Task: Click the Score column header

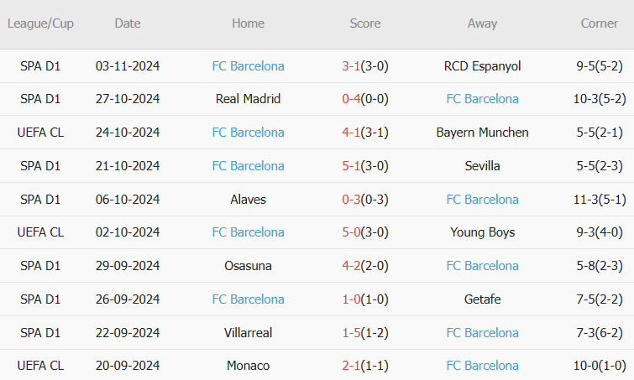Action: point(365,23)
